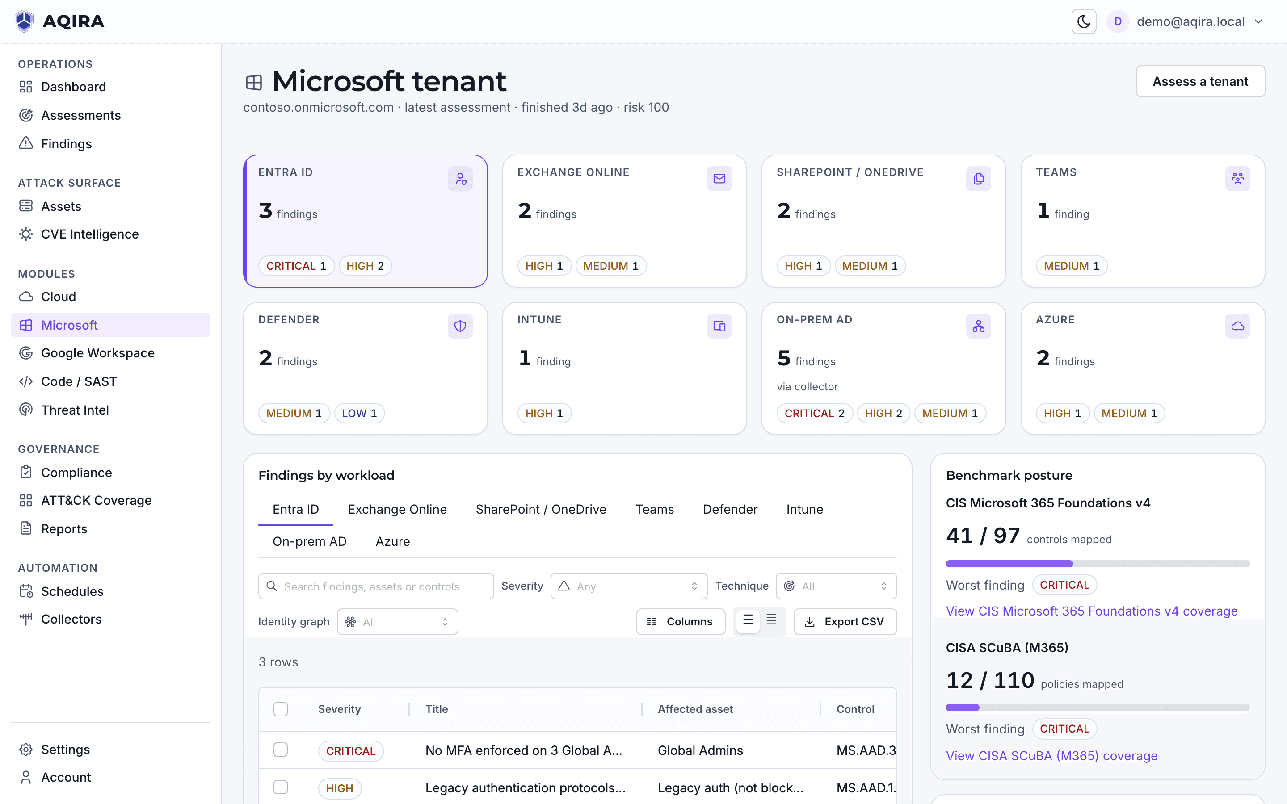Click the CISA SCuBA policies mapped progress bar

(x=1098, y=707)
